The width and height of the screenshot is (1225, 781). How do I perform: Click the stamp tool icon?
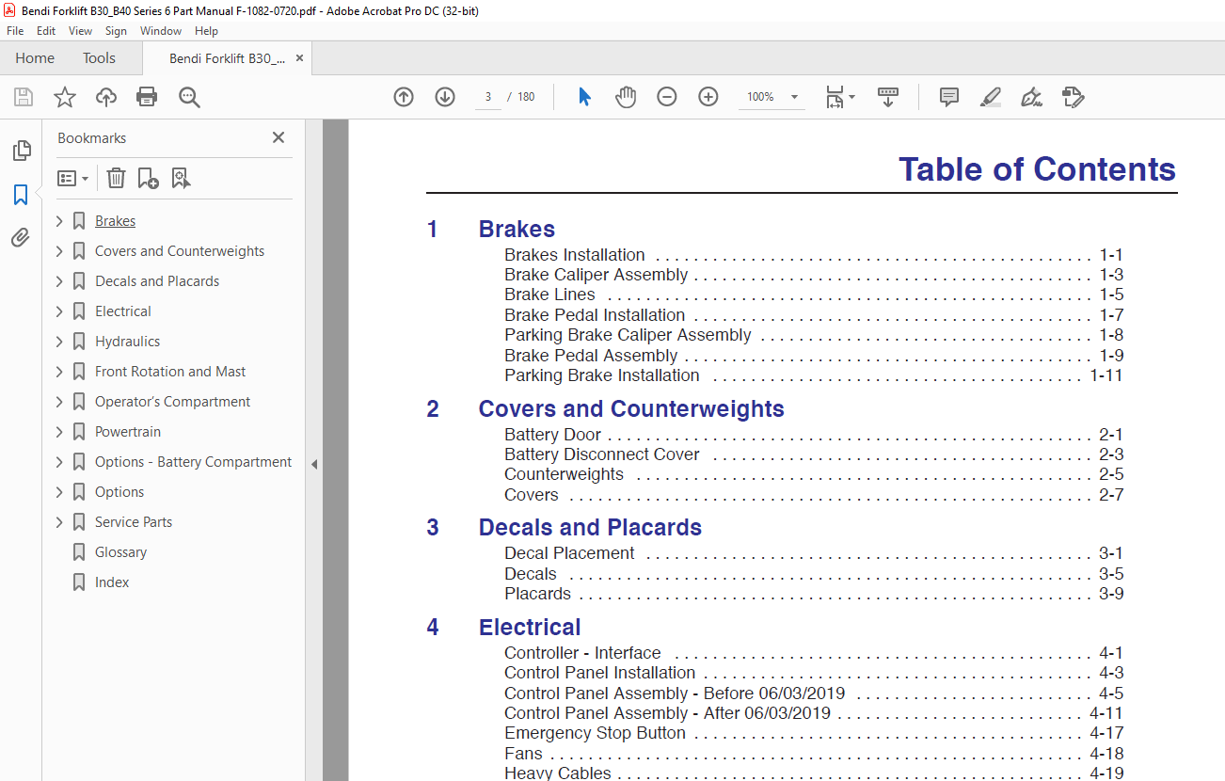click(1073, 97)
